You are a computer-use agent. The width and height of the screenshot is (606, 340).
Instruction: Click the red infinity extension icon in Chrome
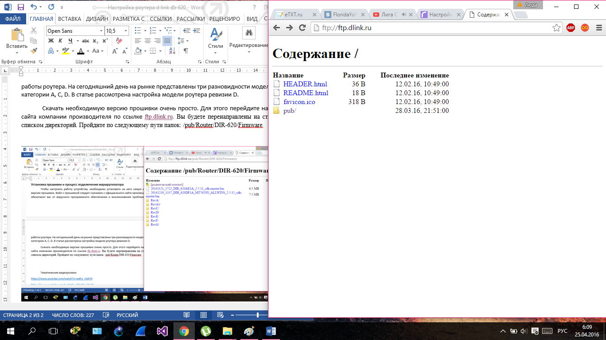point(585,28)
